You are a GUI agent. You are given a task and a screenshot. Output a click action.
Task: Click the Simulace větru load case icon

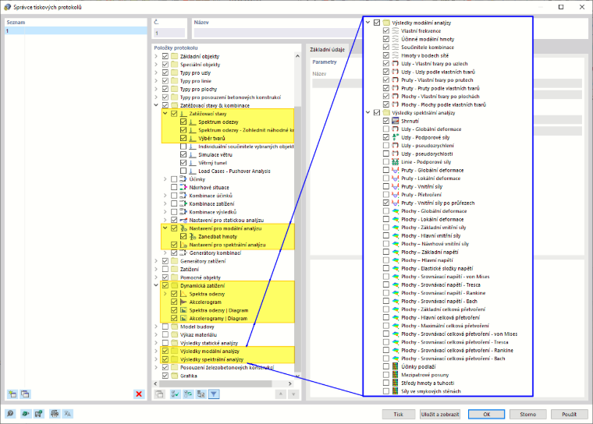193,154
